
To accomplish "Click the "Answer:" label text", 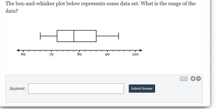I will pyautogui.click(x=18, y=88).
